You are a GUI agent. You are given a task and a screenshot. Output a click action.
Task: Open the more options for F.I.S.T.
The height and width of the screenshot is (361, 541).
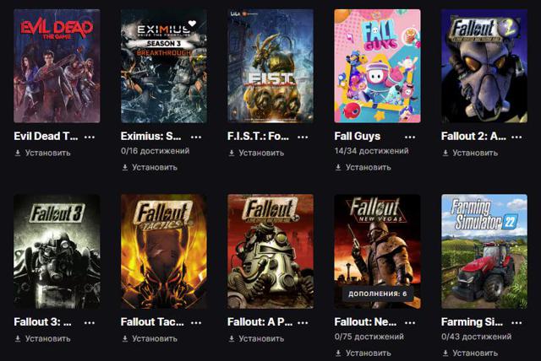pyautogui.click(x=303, y=137)
